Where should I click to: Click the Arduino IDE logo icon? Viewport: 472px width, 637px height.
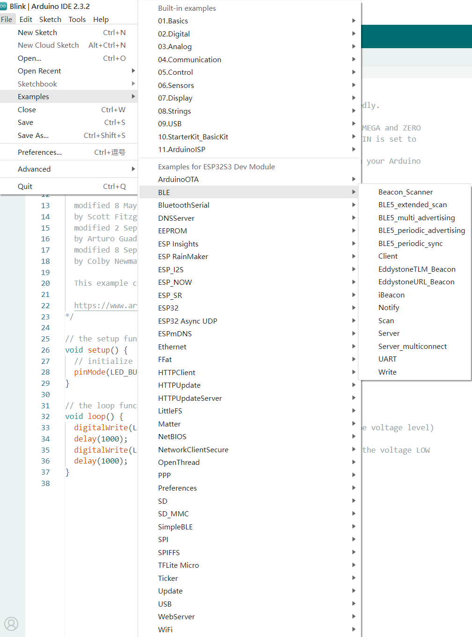coord(4,6)
